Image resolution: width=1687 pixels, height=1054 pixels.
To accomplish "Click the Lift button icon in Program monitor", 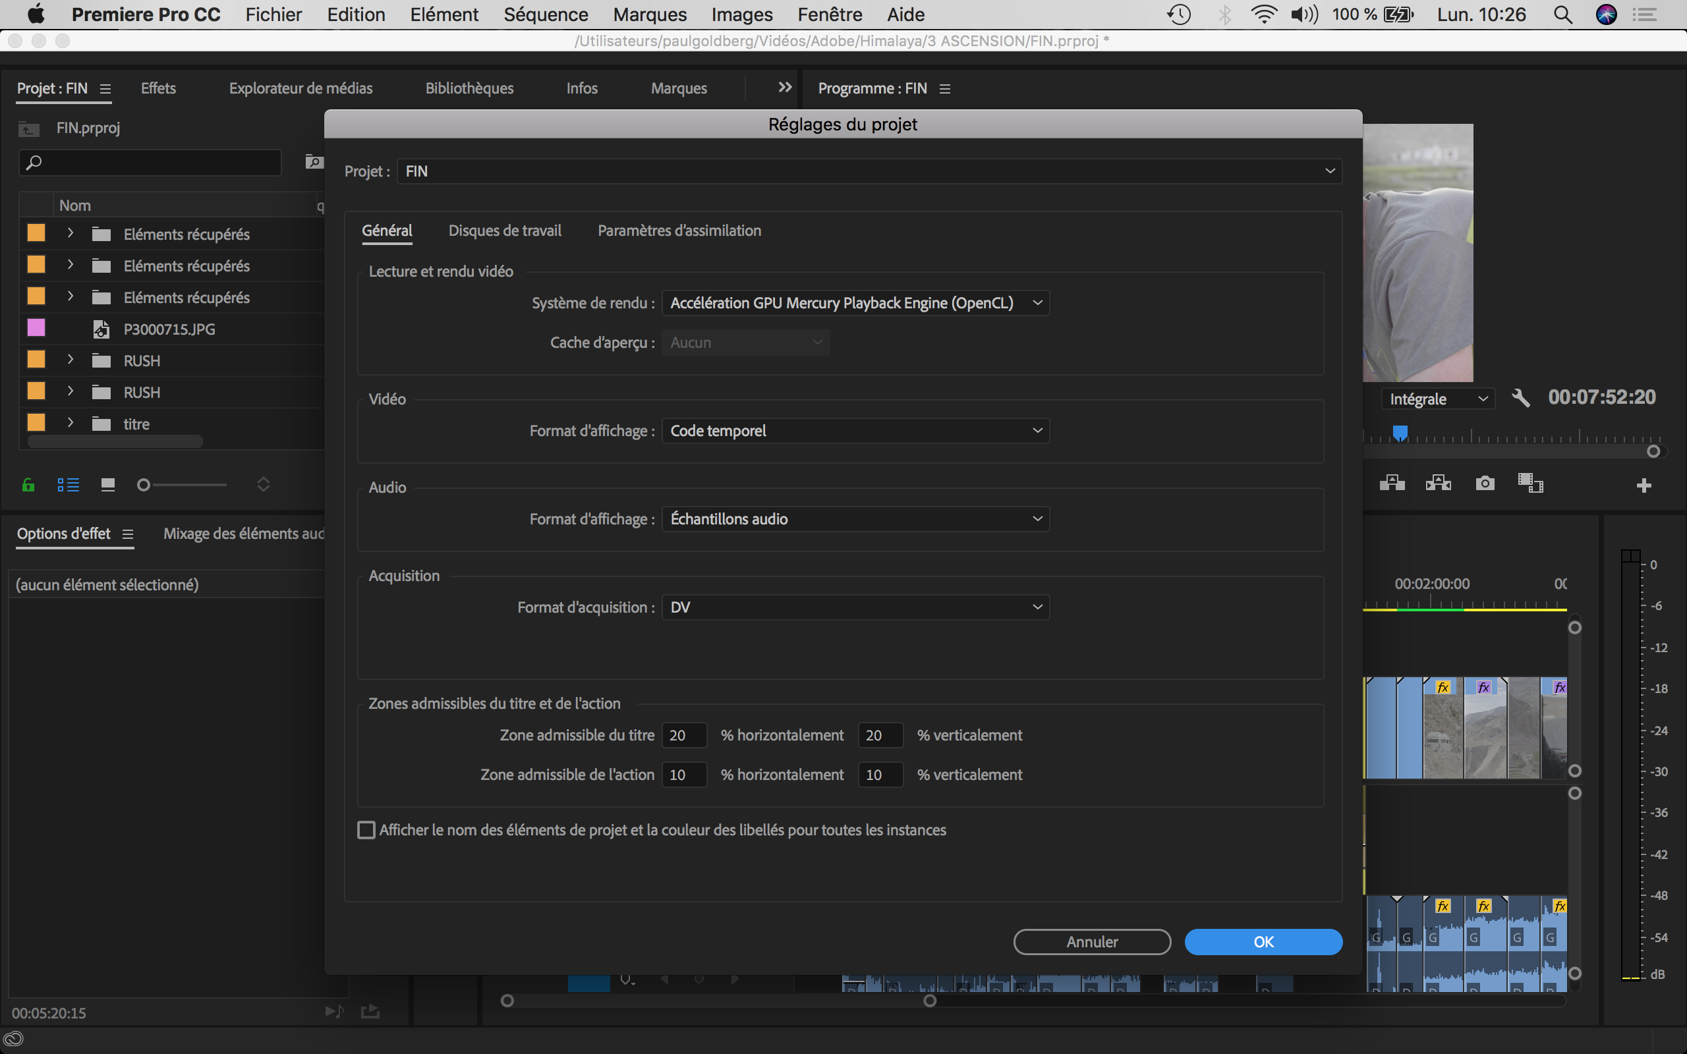I will pyautogui.click(x=1391, y=483).
